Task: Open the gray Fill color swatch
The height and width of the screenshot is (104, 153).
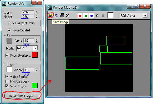Action: tap(9, 41)
